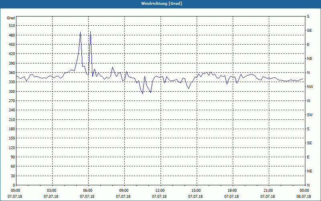Click the 07.07.18 date under 12:00
321x201 pixels.
(159, 197)
